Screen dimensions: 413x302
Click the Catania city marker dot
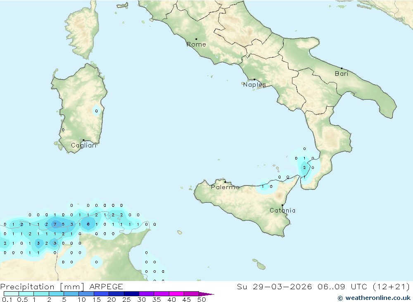pyautogui.click(x=282, y=205)
